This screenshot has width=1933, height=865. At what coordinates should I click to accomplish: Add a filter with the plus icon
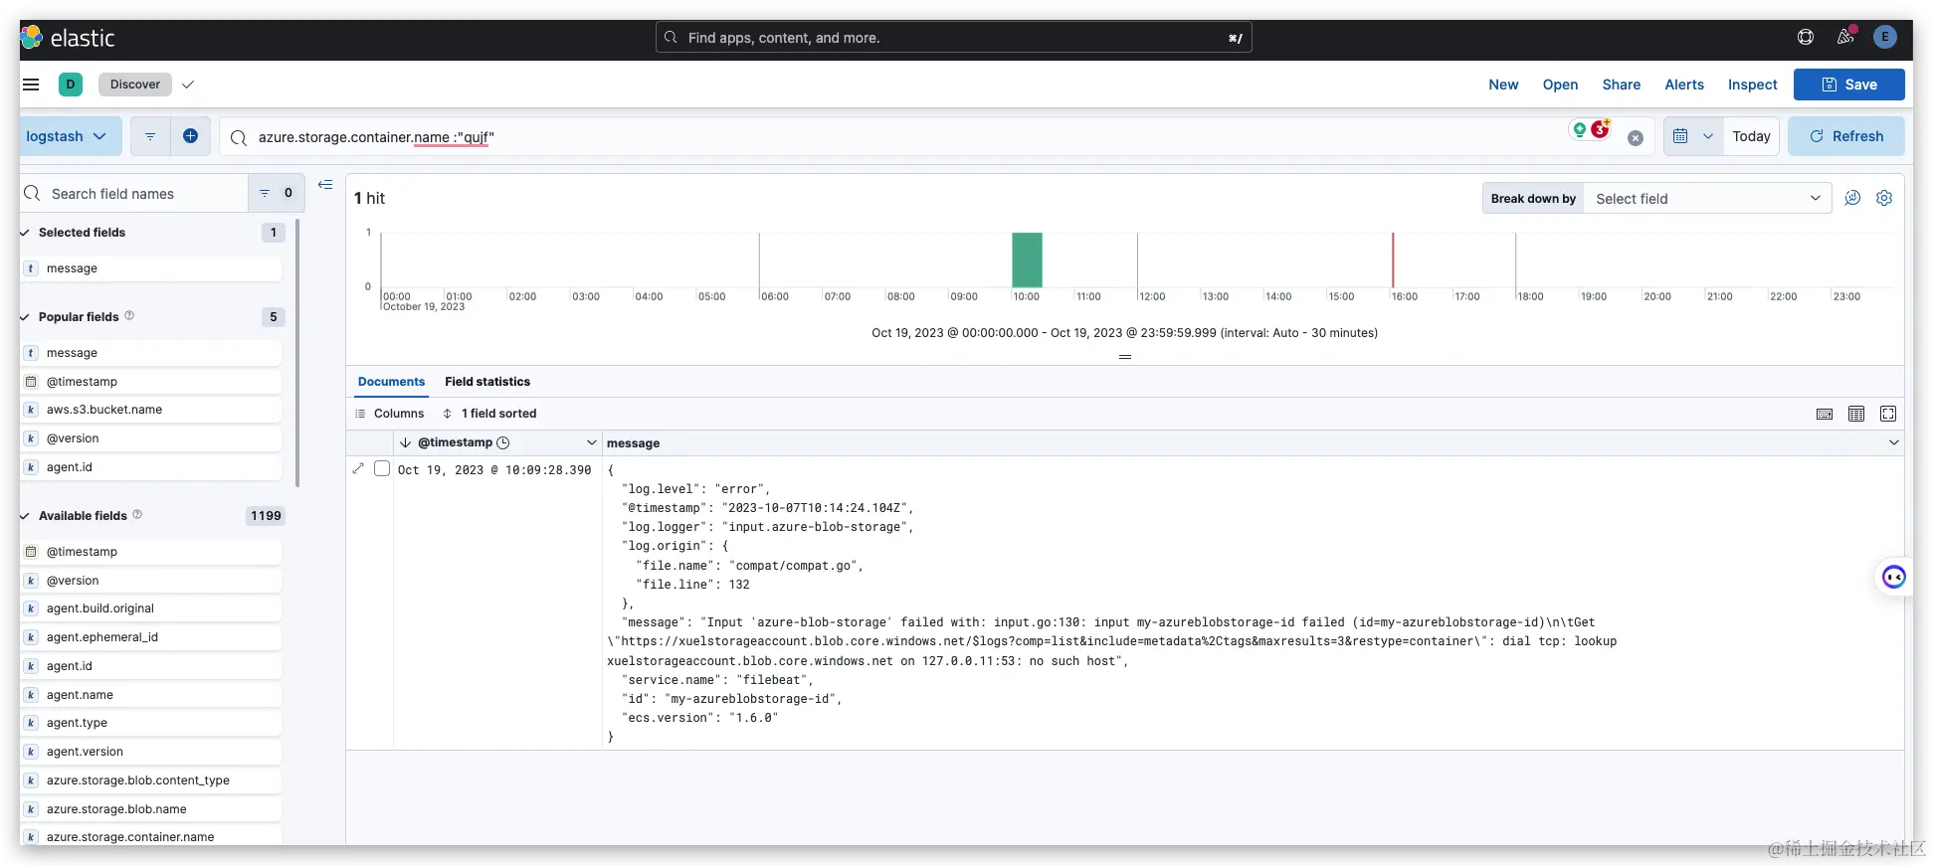(x=190, y=136)
